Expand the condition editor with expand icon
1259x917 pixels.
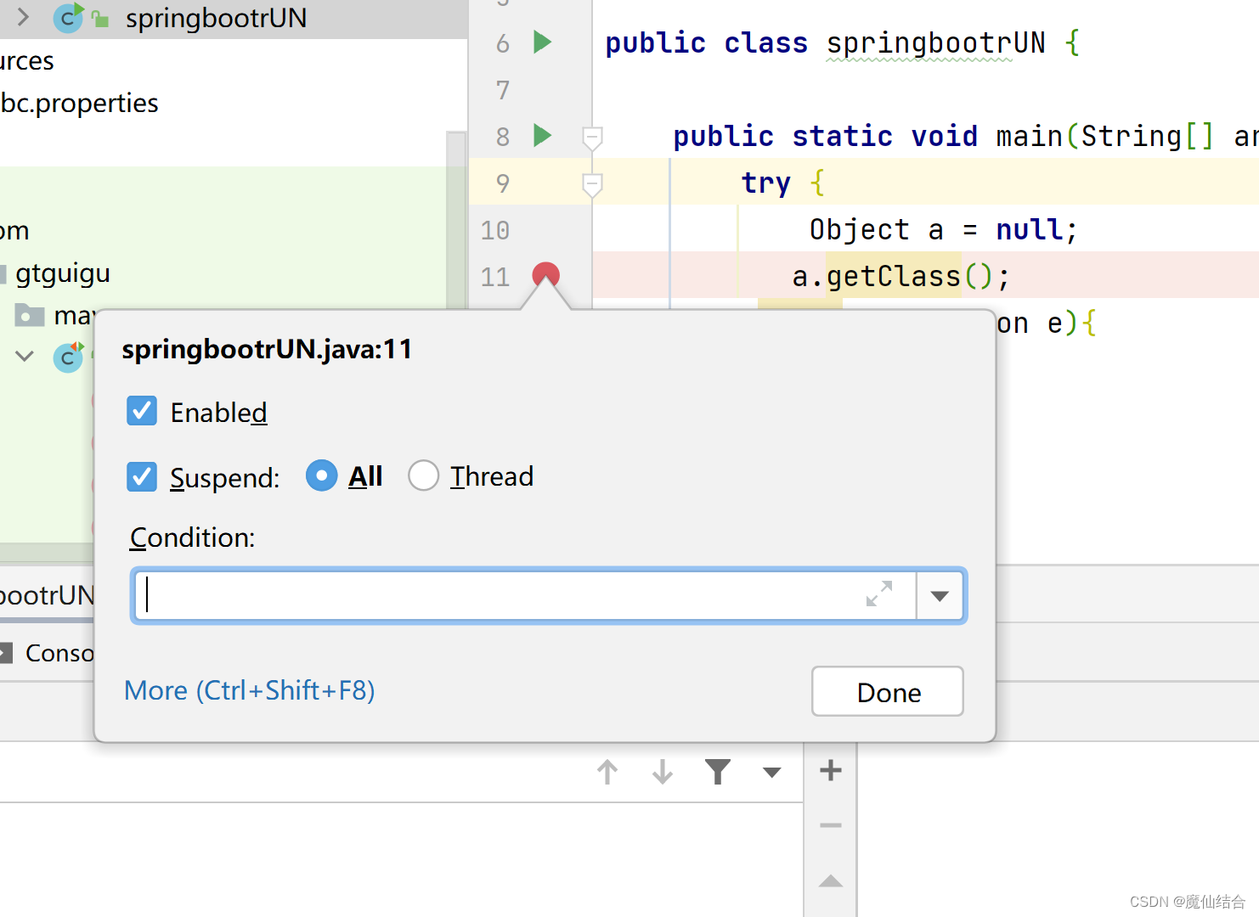[879, 594]
